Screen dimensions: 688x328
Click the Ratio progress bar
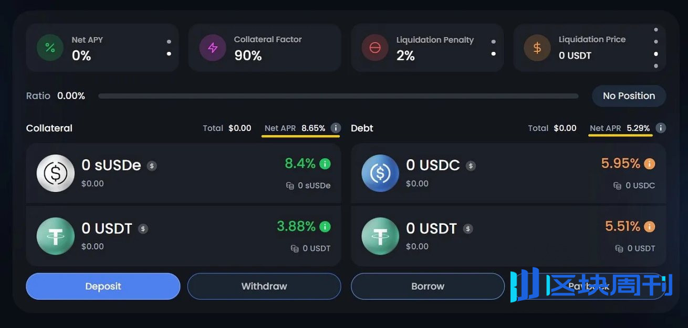[x=338, y=96]
